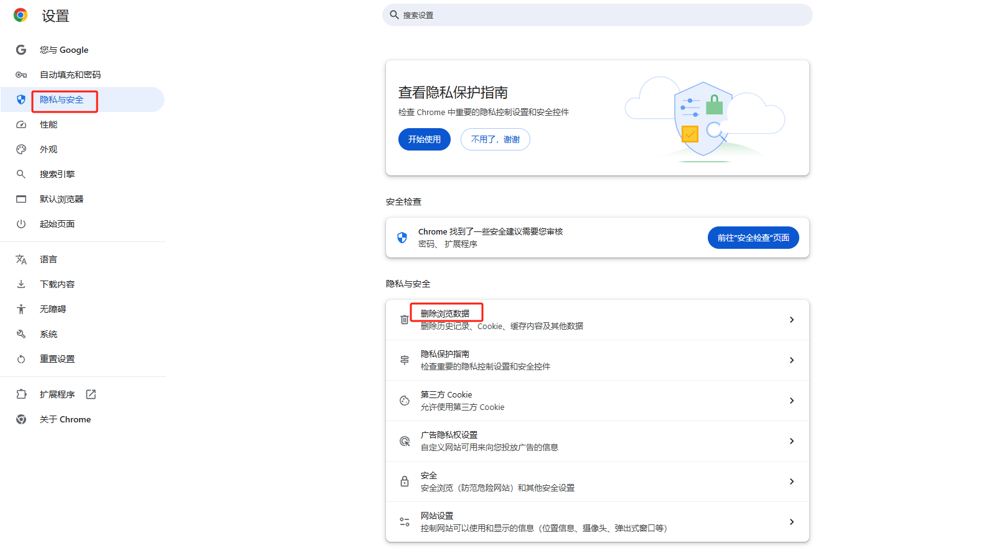The height and width of the screenshot is (553, 991).
Task: Expand 删除浏览数据 with its chevron arrow
Action: (791, 320)
